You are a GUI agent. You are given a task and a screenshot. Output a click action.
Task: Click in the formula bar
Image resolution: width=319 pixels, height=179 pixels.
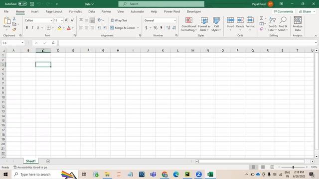(x=186, y=43)
